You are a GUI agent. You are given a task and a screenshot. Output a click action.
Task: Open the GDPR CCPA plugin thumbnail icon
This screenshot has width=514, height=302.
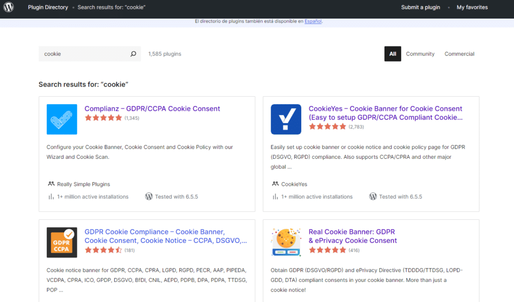(x=62, y=242)
